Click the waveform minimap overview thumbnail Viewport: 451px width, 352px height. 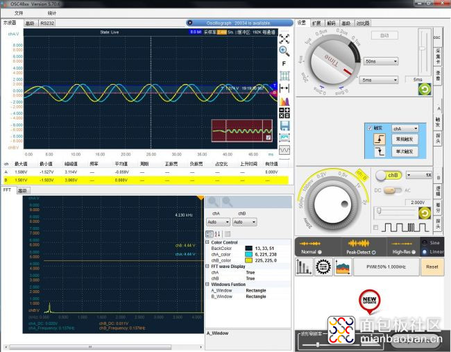pyautogui.click(x=242, y=131)
